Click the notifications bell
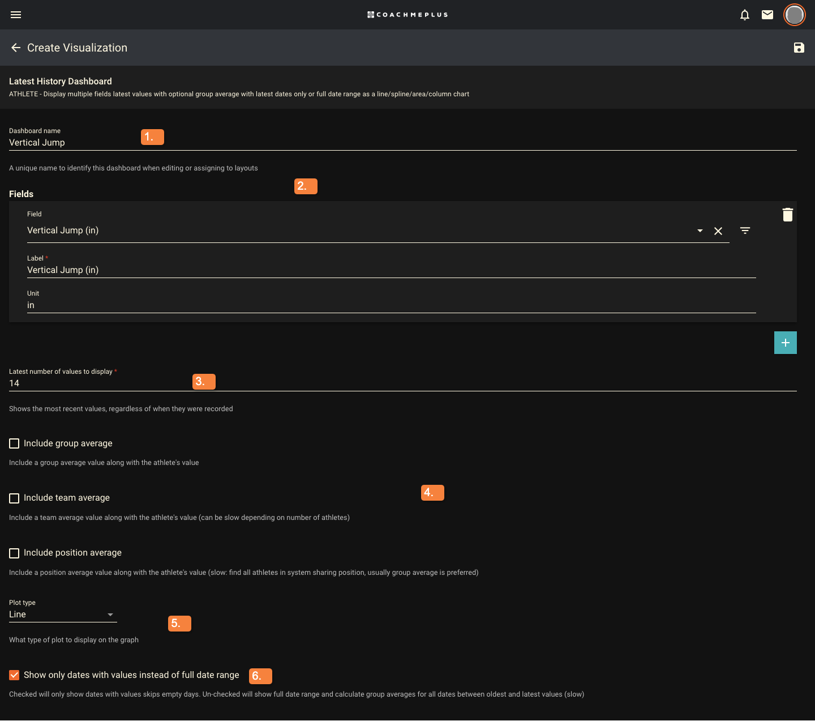Image resolution: width=815 pixels, height=721 pixels. pyautogui.click(x=745, y=15)
